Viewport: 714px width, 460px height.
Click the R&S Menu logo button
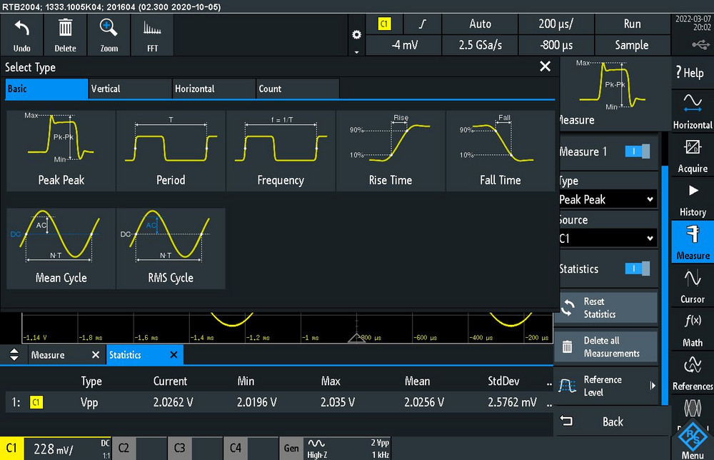693,438
